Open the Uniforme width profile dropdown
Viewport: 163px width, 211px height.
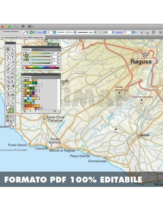(x=75, y=32)
